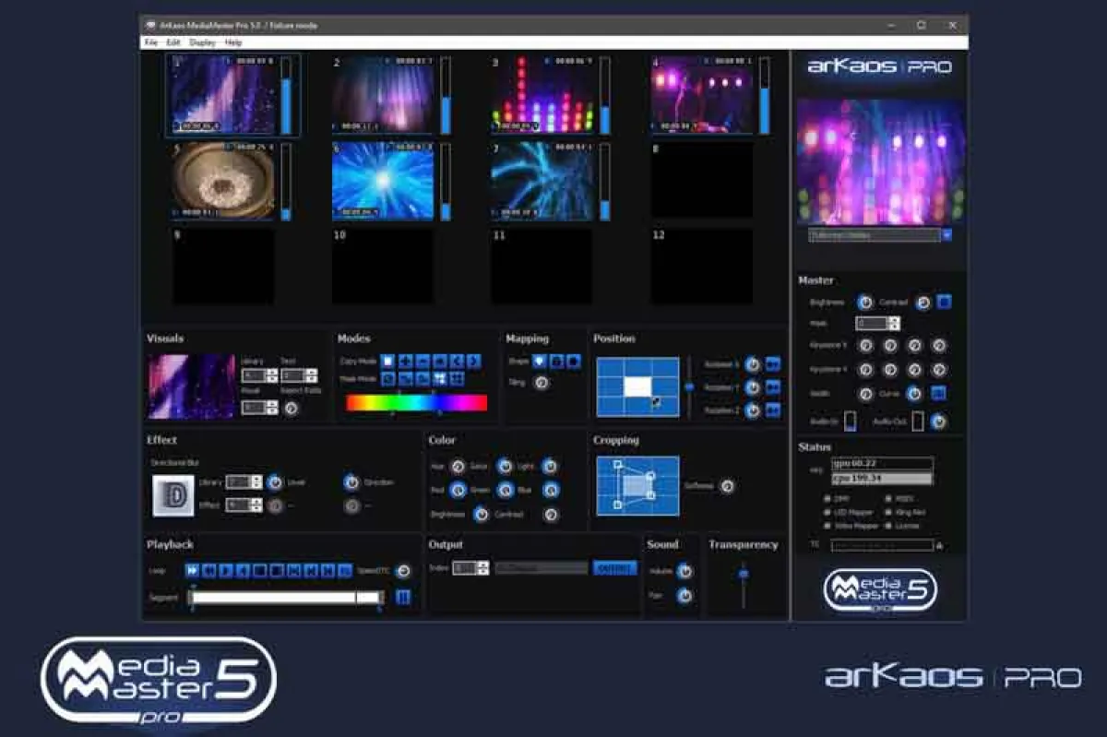Toggle the LED Mapper status indicator
Screen dimensions: 1107x737
827,512
